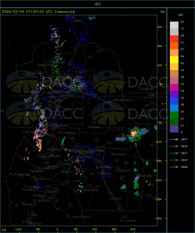Click the Agua_Escond place label
Image resolution: width=195 pixels, height=233 pixels.
click(81, 217)
